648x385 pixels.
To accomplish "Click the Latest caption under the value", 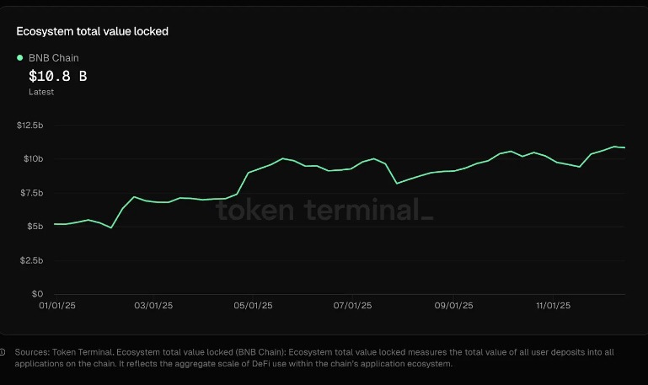I will [41, 92].
